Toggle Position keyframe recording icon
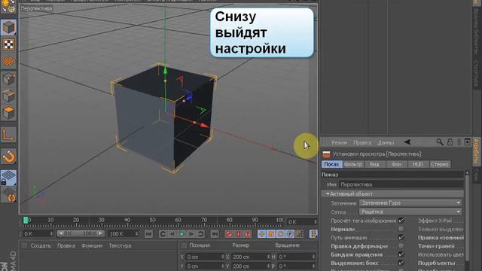Image resolution: width=482 pixels, height=271 pixels. [x=261, y=234]
